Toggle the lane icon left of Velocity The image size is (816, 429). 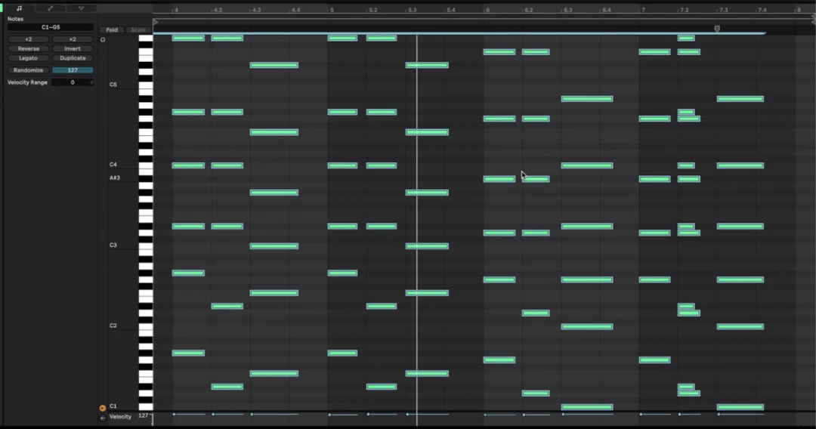(103, 417)
